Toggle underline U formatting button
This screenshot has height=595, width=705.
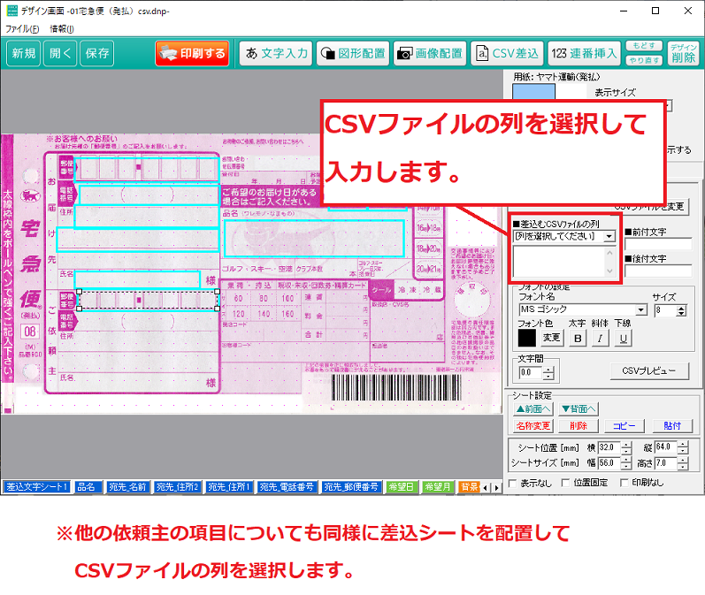(x=623, y=339)
